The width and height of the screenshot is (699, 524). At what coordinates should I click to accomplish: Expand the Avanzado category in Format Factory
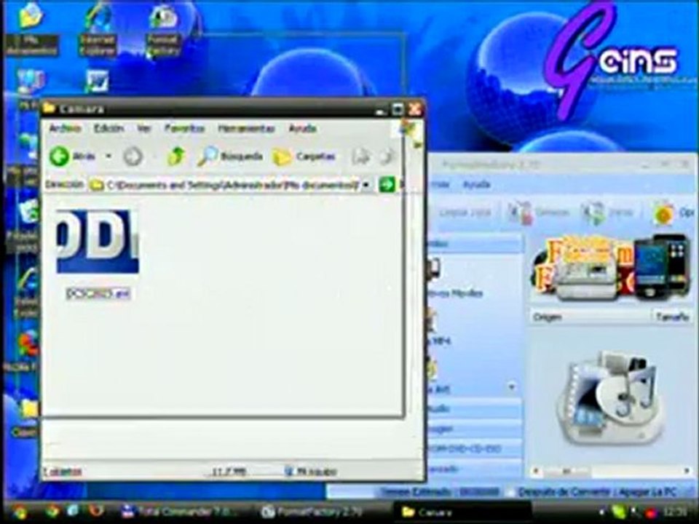474,469
